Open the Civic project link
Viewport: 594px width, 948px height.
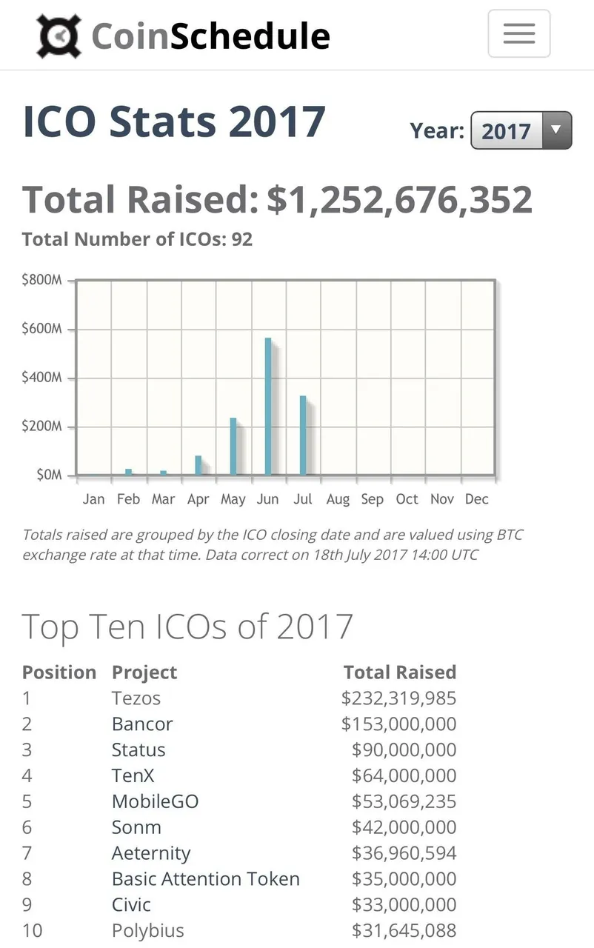pos(131,905)
